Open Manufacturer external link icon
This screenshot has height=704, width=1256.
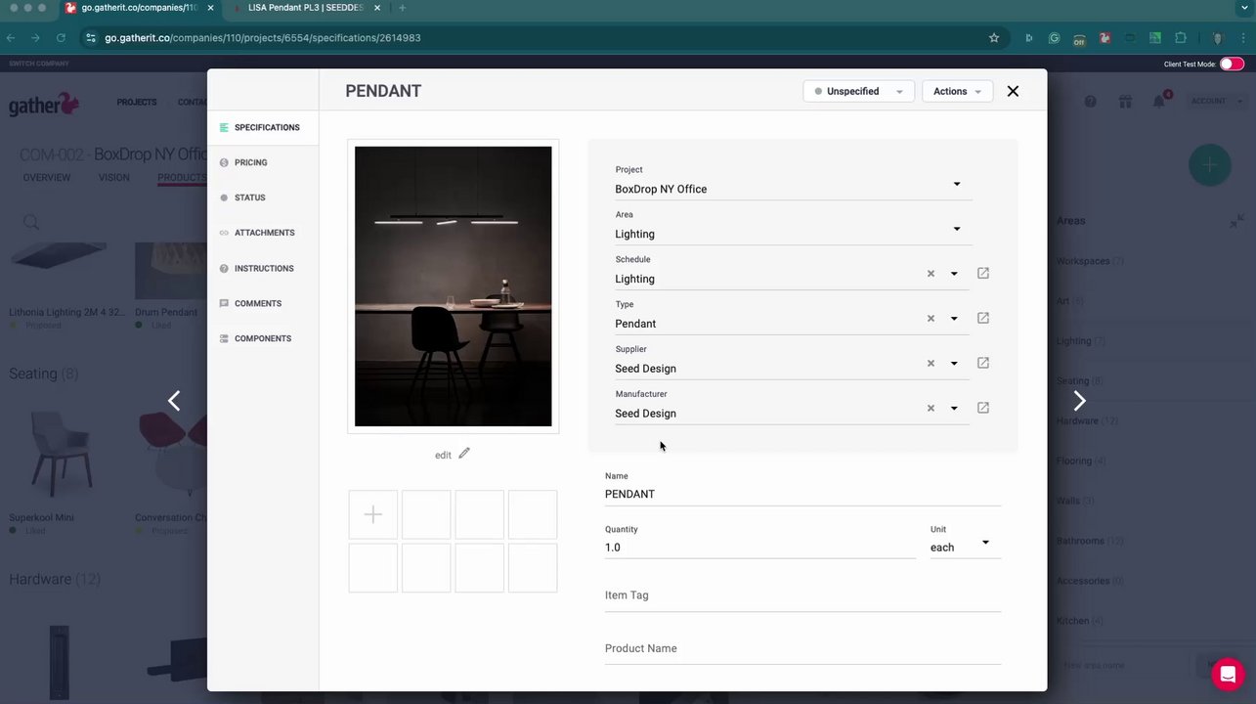(x=983, y=408)
